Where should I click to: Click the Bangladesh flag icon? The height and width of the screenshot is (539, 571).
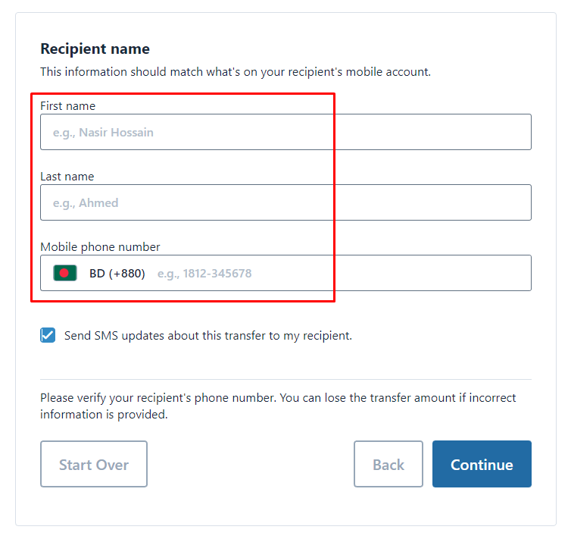pyautogui.click(x=65, y=273)
